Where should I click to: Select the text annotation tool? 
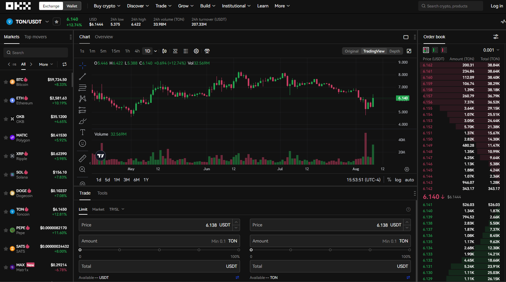[82, 132]
